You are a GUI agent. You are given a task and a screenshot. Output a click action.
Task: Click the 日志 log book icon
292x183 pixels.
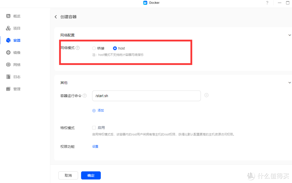click(x=8, y=77)
